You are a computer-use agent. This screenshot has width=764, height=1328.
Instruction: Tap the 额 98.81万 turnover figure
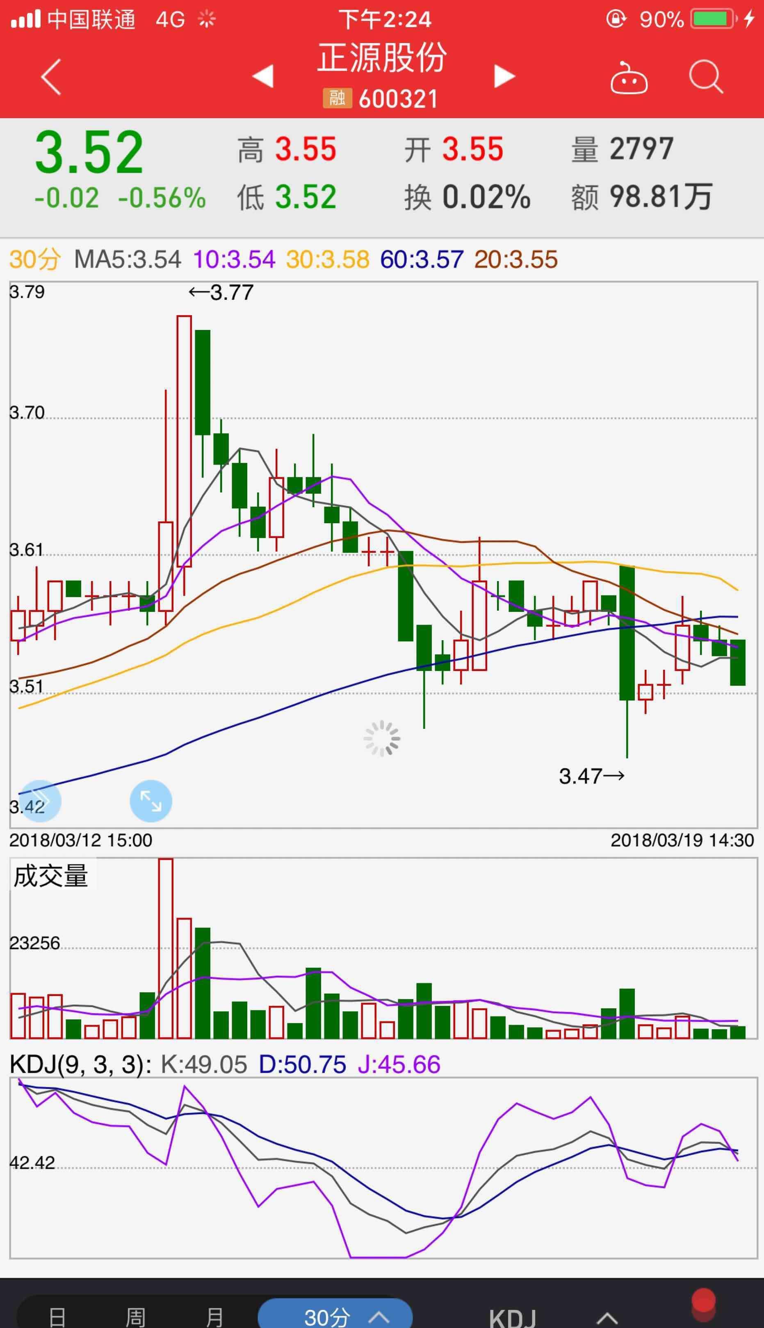[642, 197]
